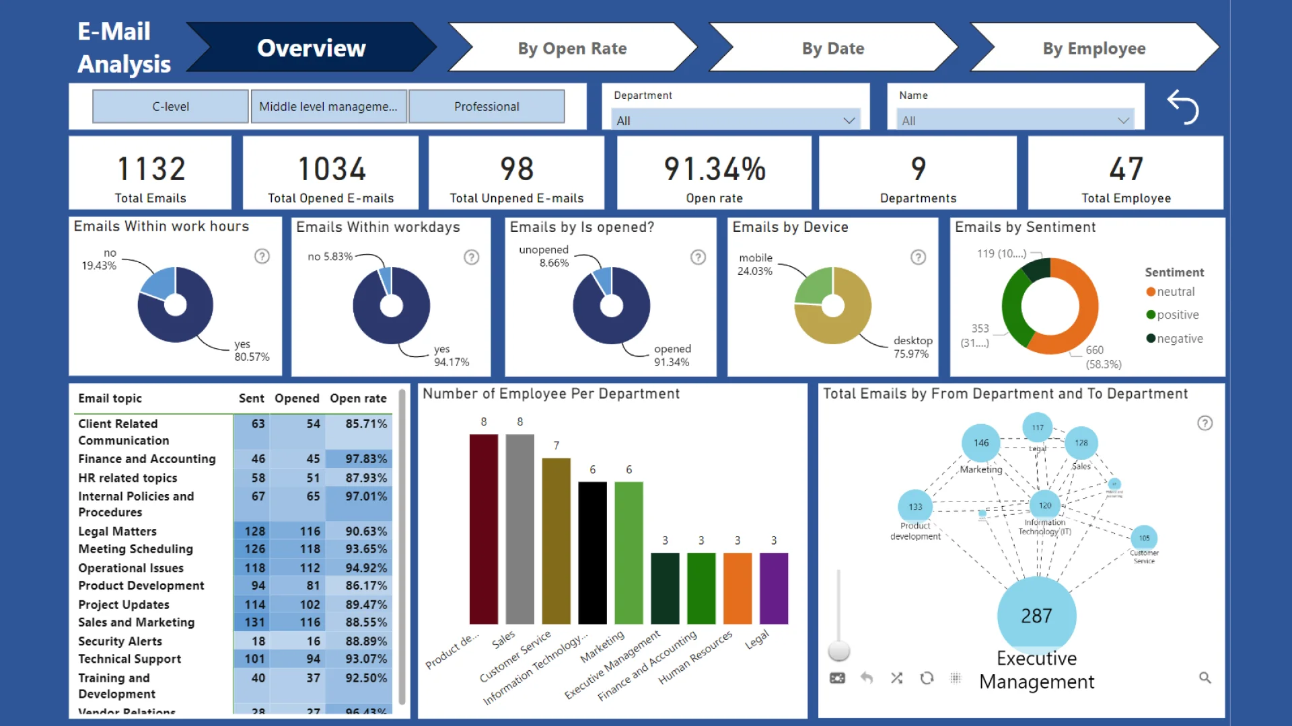Click the gray Sales bar

coord(520,529)
